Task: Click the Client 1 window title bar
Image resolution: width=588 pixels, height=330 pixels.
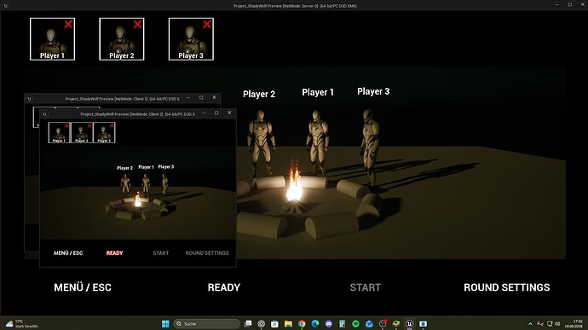Action: (x=122, y=99)
